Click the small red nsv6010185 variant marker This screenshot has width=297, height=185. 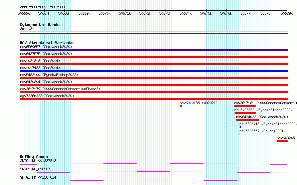(x=181, y=106)
